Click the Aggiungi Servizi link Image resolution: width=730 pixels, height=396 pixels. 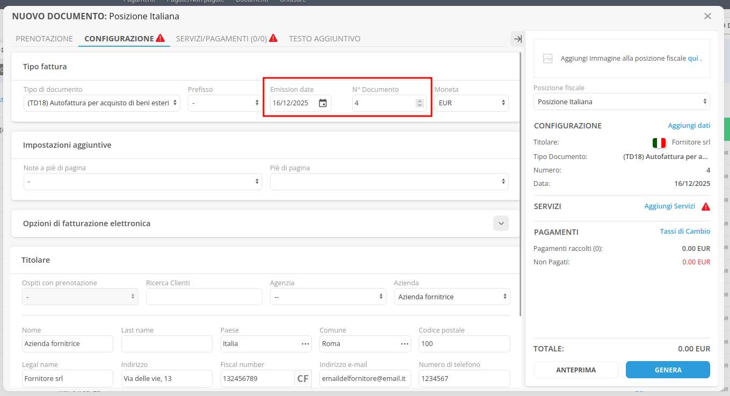[669, 206]
